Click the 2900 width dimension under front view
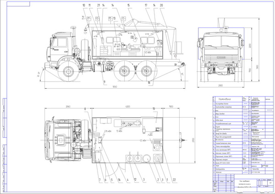 click(220, 85)
